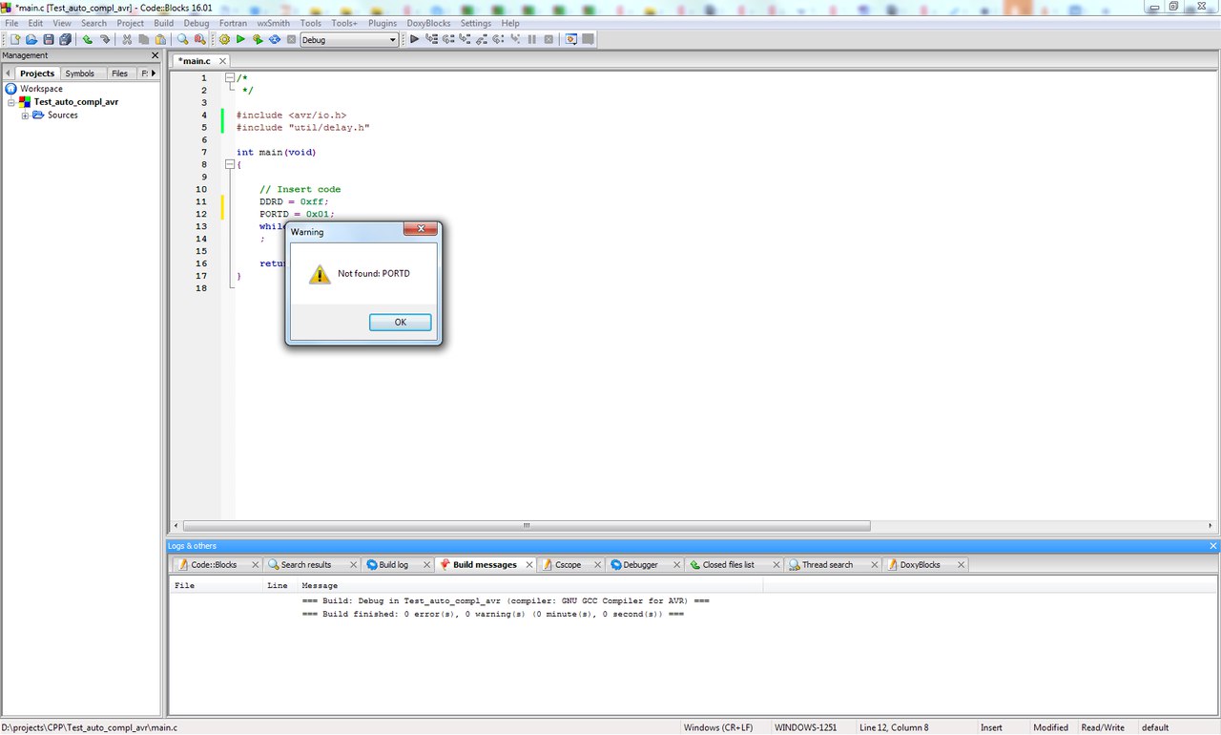Copy selection using the toolbar Copy icon
The width and height of the screenshot is (1221, 735).
144,39
